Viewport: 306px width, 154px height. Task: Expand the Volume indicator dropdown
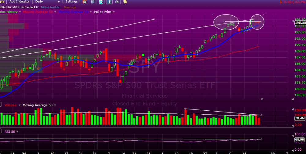(20, 105)
